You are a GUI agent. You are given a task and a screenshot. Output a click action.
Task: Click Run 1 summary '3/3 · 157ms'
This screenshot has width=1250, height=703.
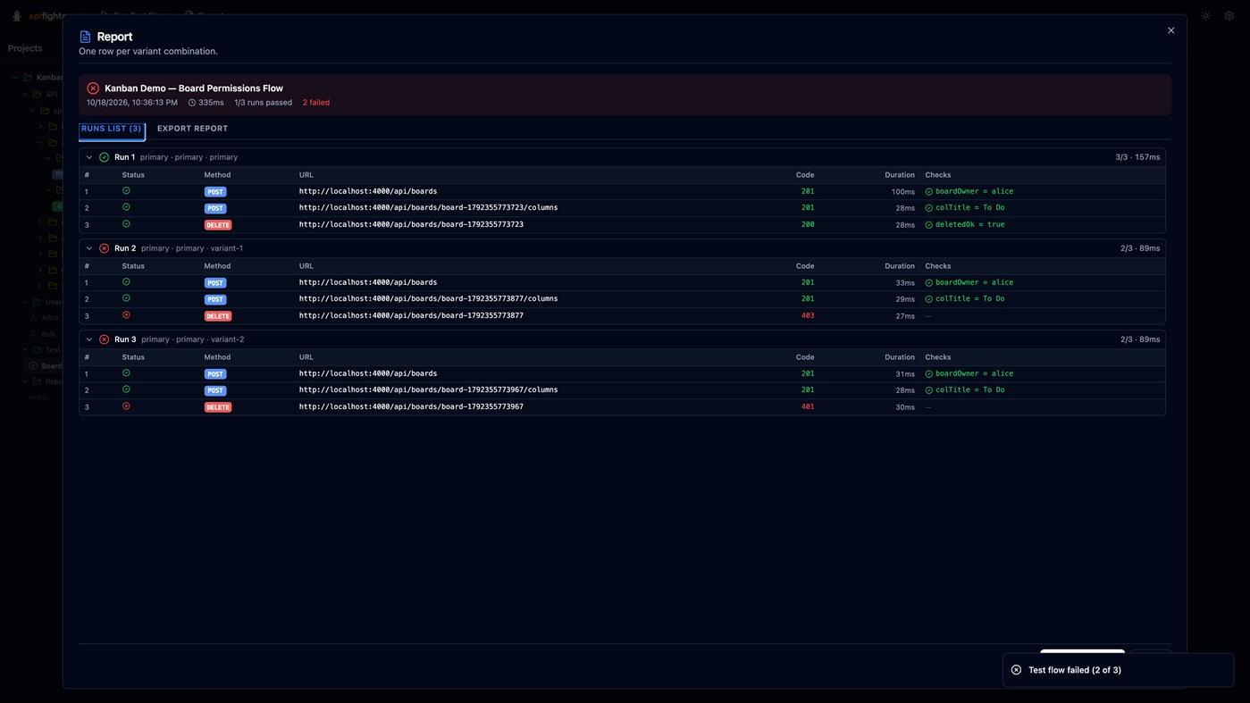point(1137,157)
